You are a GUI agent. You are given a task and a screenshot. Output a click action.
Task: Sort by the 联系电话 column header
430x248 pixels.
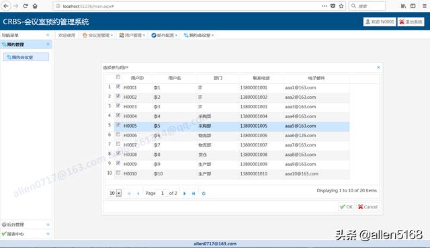point(261,78)
